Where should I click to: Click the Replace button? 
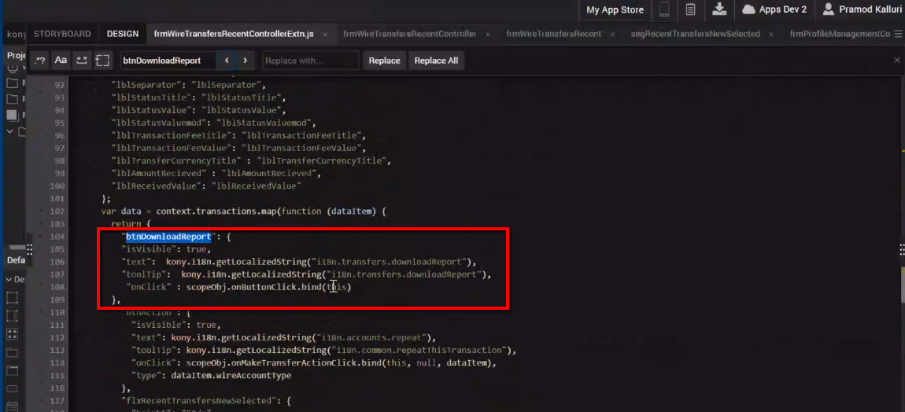coord(384,61)
